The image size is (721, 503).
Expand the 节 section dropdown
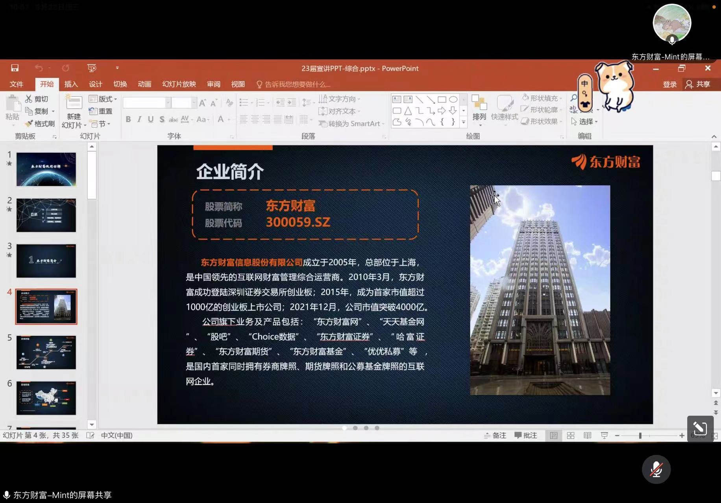click(100, 124)
